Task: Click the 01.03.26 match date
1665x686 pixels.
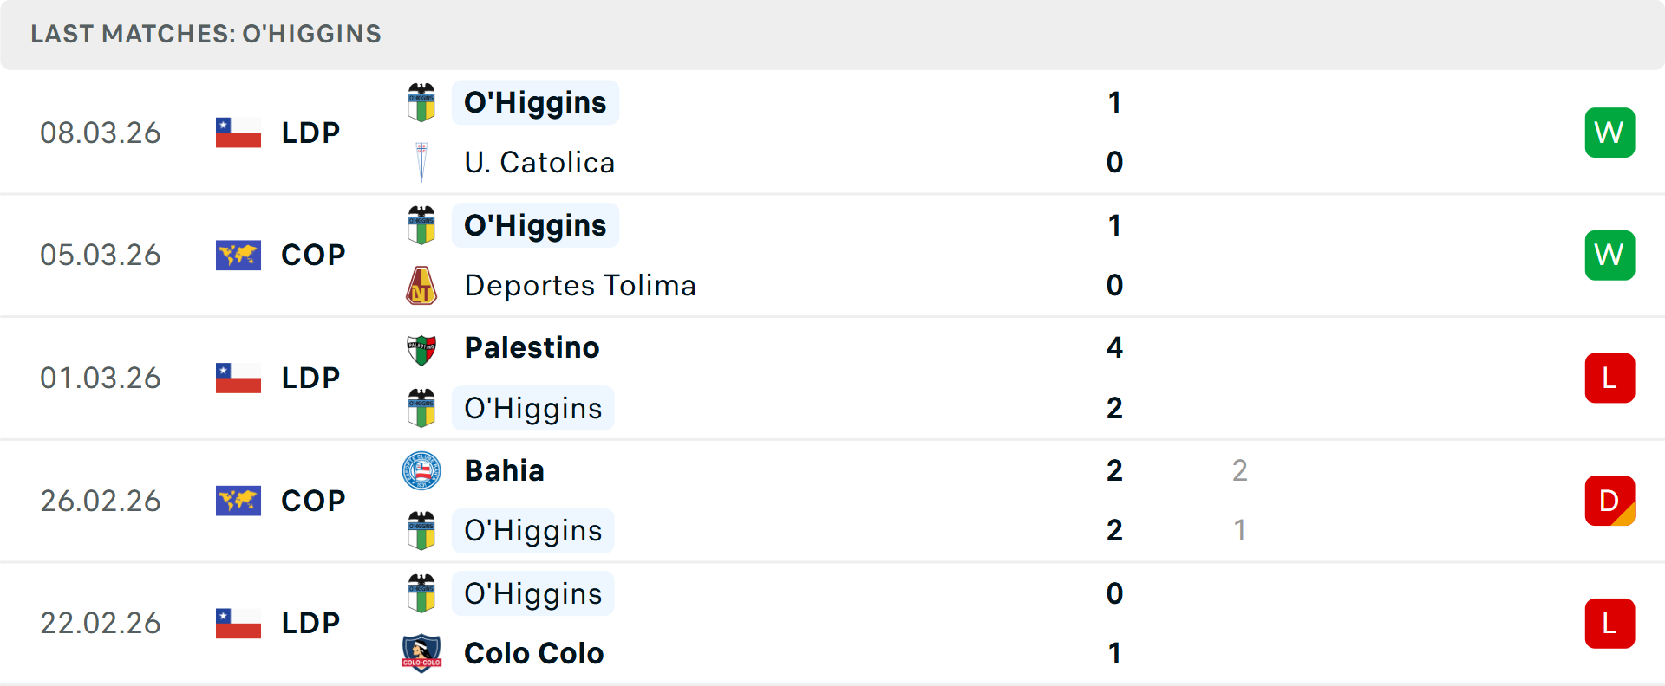Action: 101,379
